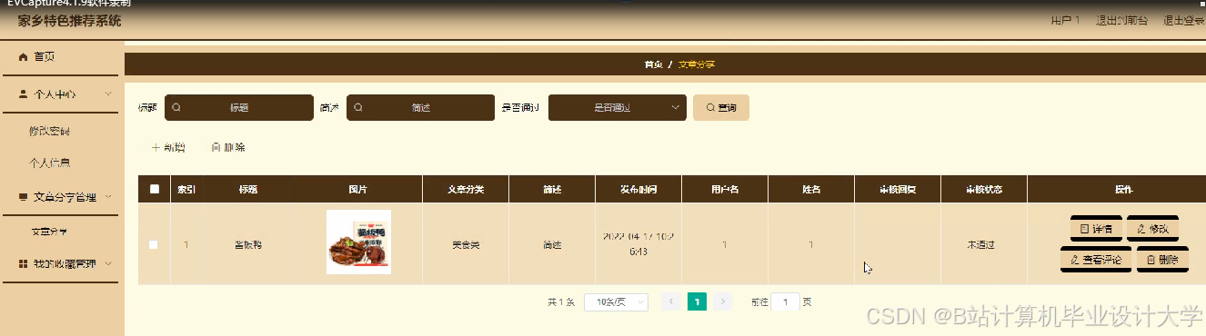Click the 简述 search input field
Screen dimensions: 1206x336
coord(420,107)
